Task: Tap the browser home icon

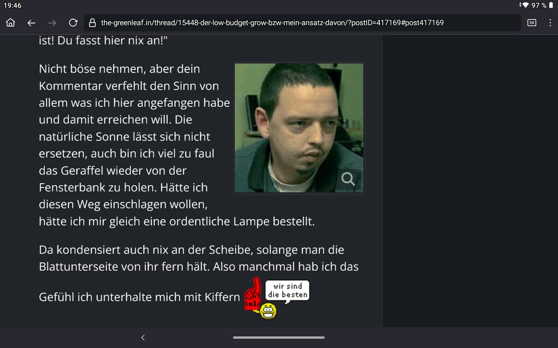Action: coord(11,23)
